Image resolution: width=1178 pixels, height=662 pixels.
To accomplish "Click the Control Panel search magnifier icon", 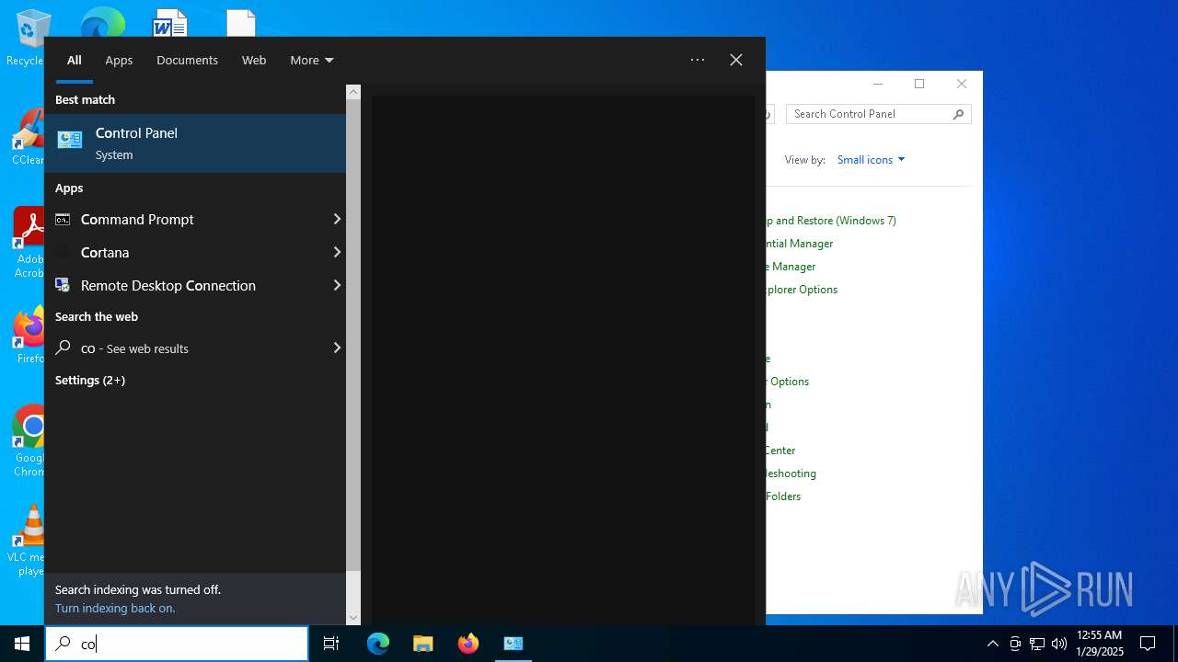I will coord(959,114).
